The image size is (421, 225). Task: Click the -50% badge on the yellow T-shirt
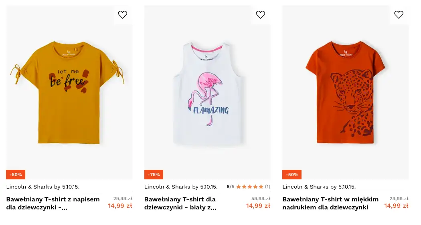pyautogui.click(x=16, y=175)
